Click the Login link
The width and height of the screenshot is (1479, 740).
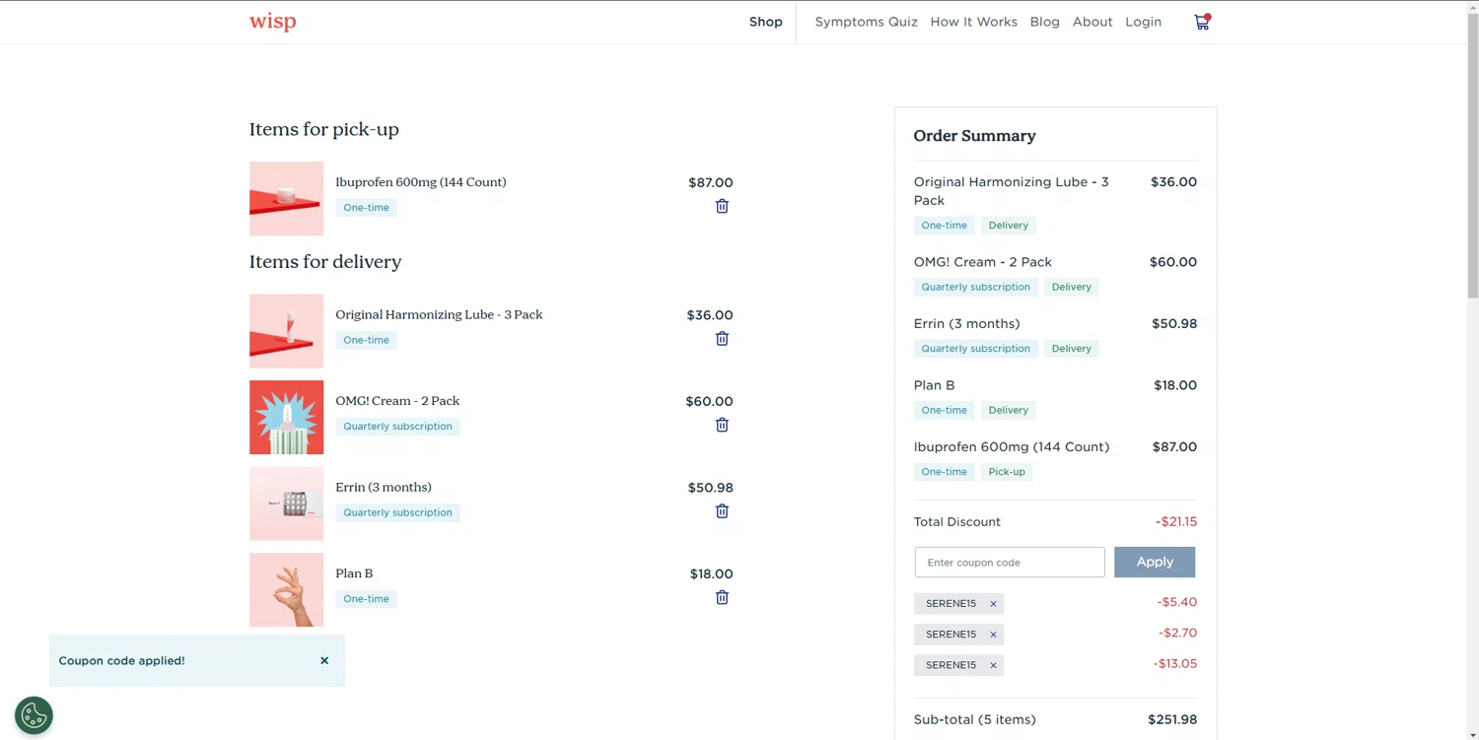(x=1143, y=22)
